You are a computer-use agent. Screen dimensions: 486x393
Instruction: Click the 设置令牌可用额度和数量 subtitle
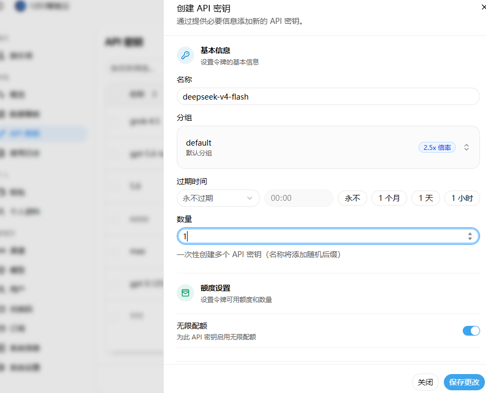[236, 299]
